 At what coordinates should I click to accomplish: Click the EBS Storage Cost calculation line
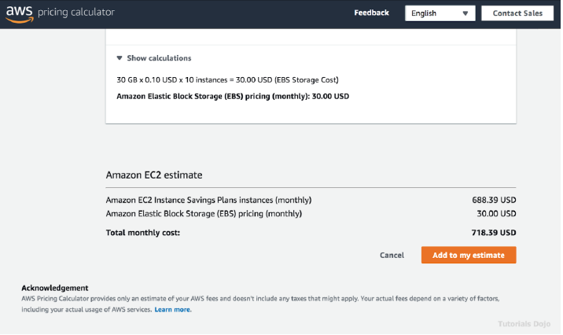[227, 79]
